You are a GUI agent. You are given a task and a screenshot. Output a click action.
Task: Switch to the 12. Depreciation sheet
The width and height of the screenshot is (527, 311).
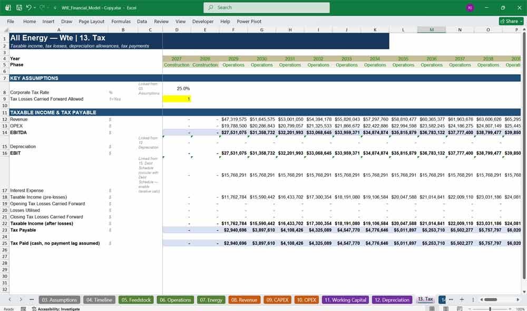392,300
